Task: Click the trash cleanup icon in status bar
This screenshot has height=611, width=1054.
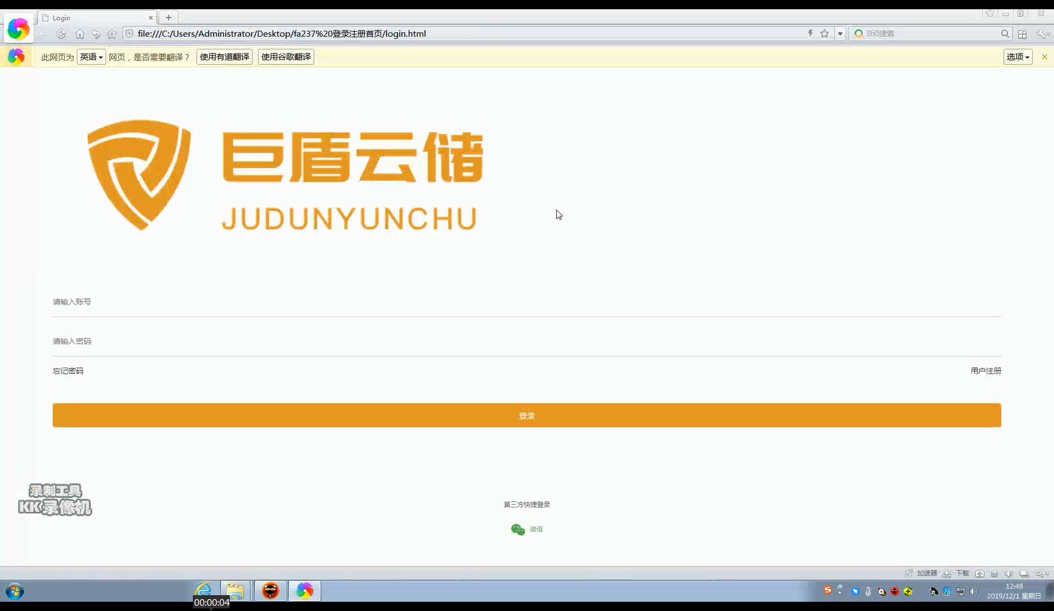Action: pyautogui.click(x=995, y=573)
